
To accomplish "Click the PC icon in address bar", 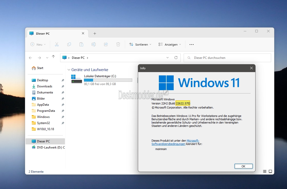I will [64, 58].
